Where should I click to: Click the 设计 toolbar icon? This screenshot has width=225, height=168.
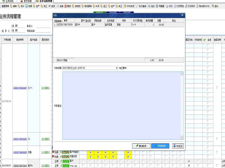point(21,6)
